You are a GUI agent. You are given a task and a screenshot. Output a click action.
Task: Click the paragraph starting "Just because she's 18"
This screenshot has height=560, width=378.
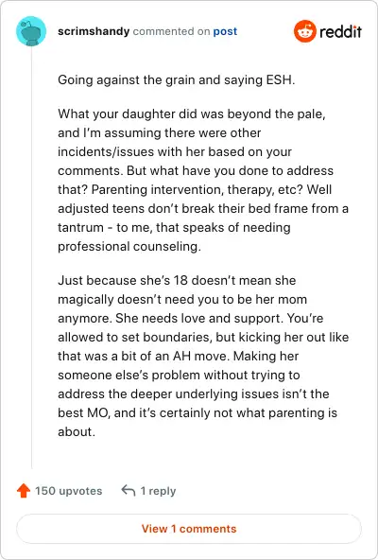(203, 356)
